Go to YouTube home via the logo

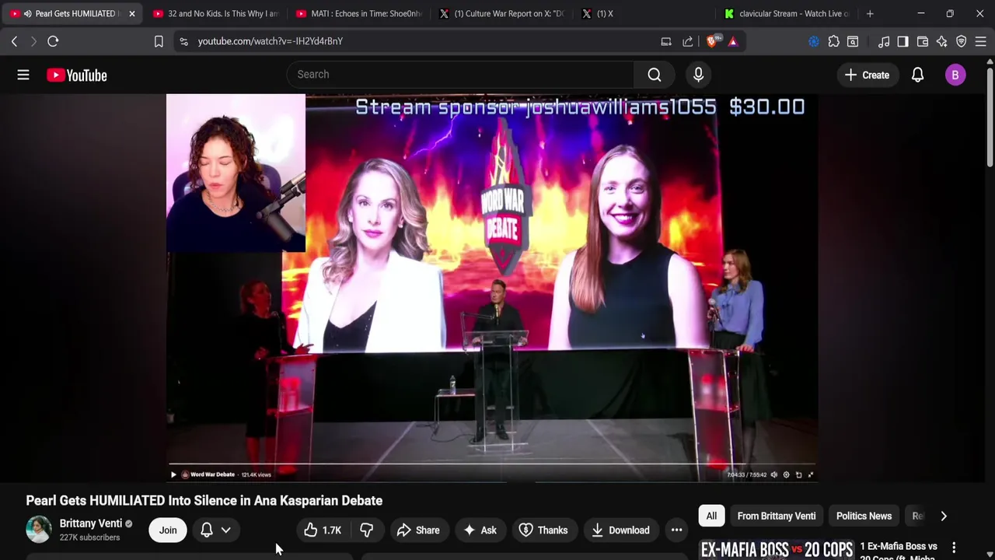pyautogui.click(x=76, y=75)
